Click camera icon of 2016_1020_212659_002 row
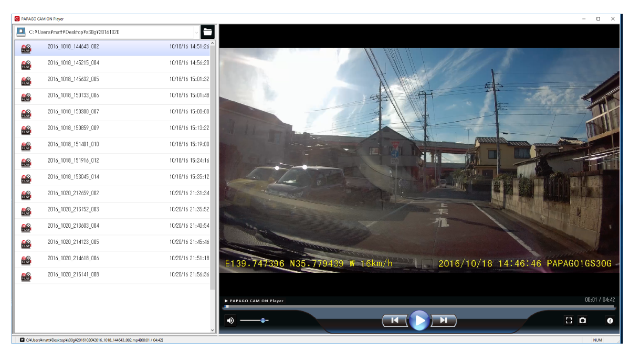Image resolution: width=630 pixels, height=352 pixels. coord(26,195)
